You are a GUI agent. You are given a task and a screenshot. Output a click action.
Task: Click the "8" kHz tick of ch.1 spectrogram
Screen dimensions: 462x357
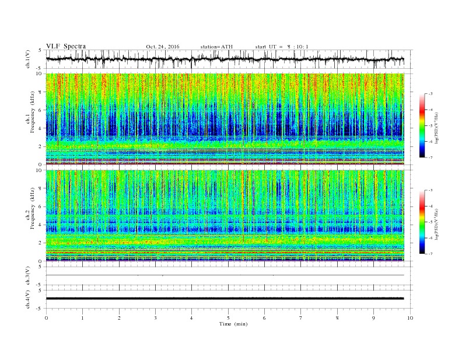40,92
